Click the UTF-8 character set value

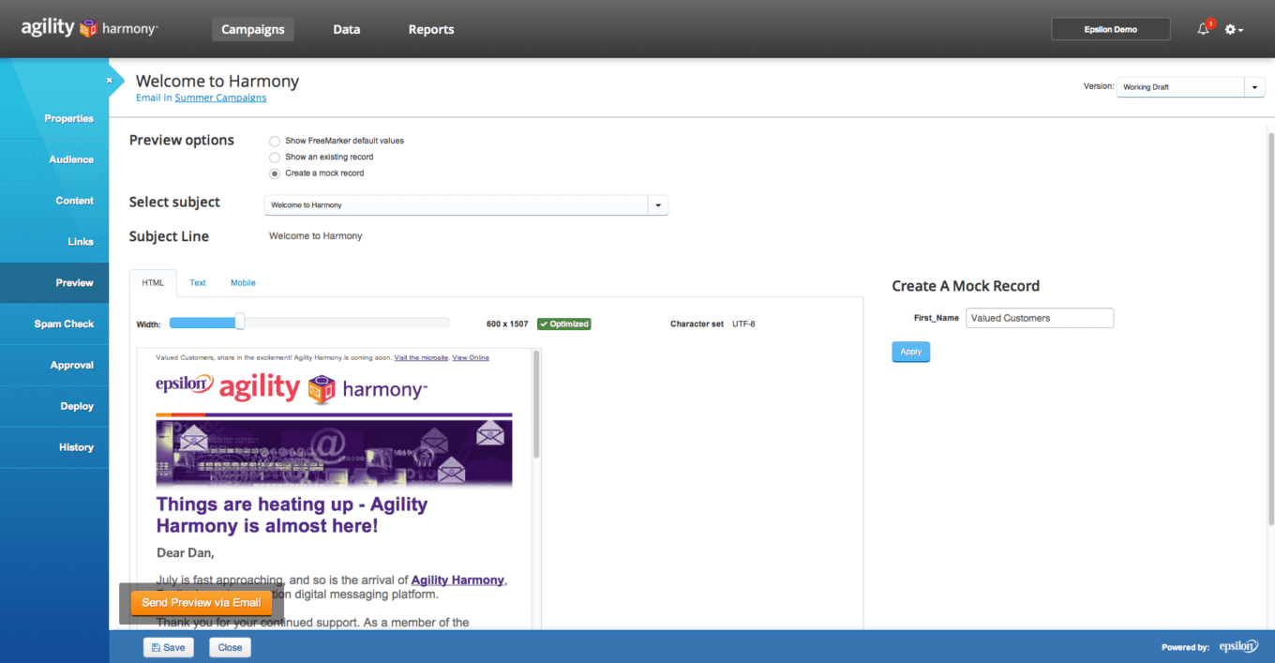tap(743, 324)
